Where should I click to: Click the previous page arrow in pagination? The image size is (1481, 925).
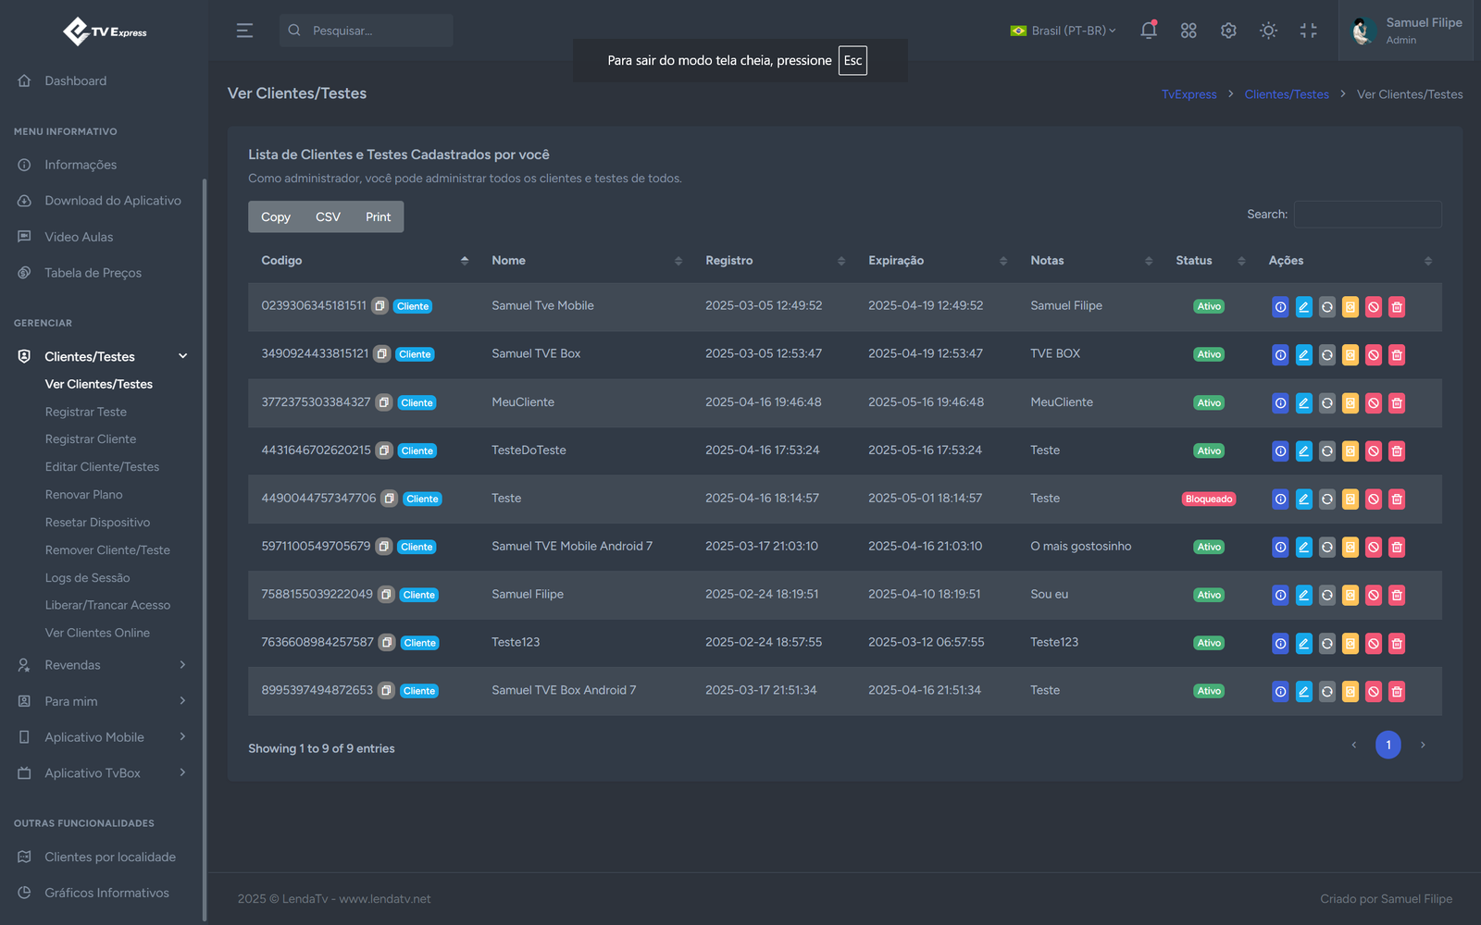pyautogui.click(x=1353, y=745)
